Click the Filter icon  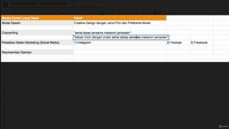click(164, 13)
